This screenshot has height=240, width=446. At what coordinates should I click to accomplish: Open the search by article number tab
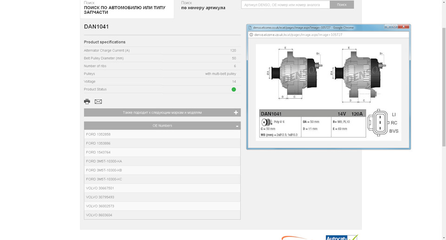pos(203,6)
